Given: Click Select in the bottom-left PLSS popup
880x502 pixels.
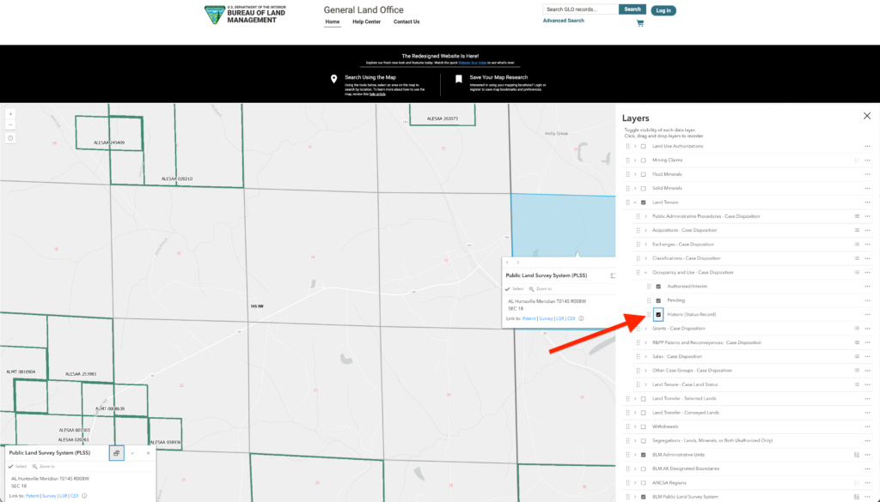Looking at the screenshot, I should (18, 466).
